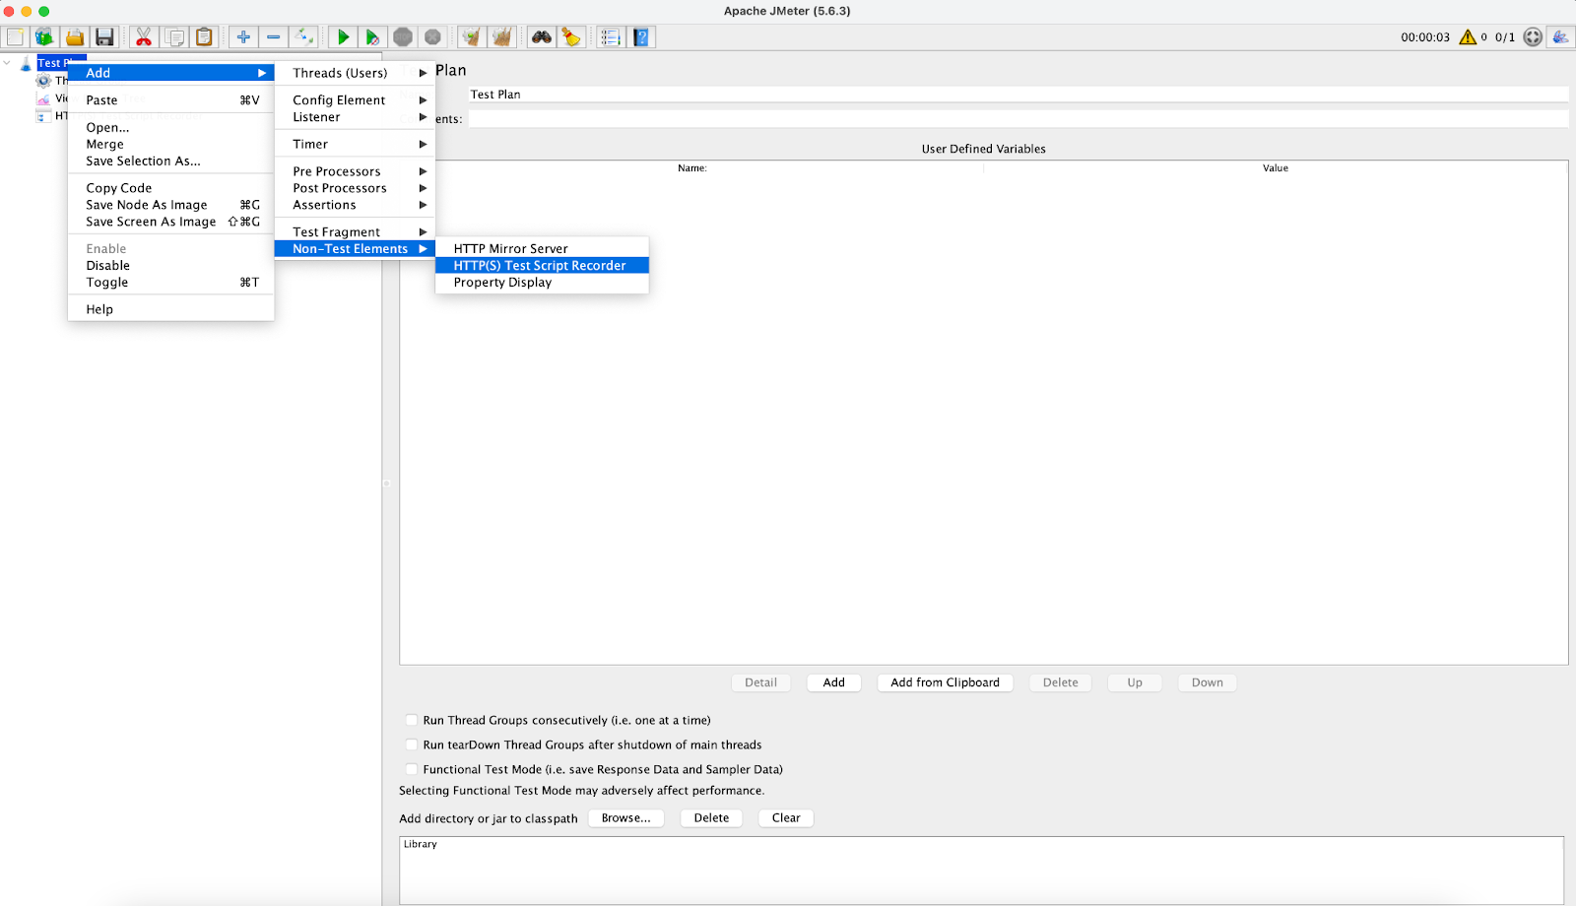Click the Test Plan name field
Screen dimensions: 1576x906
click(1018, 95)
